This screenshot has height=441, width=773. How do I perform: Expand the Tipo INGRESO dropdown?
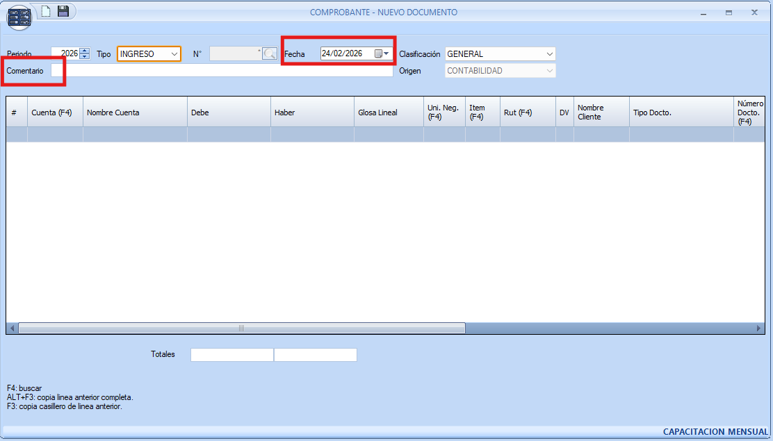click(174, 54)
